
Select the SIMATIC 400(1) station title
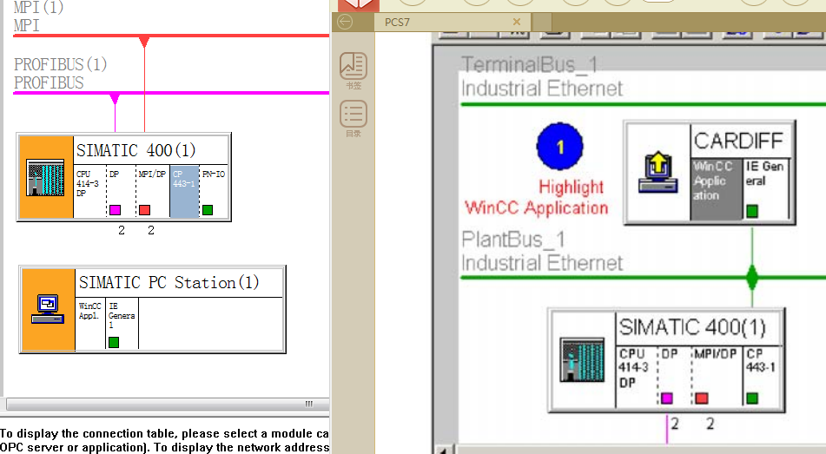(x=135, y=151)
